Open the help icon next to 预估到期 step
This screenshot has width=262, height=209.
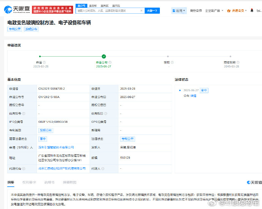(238, 62)
